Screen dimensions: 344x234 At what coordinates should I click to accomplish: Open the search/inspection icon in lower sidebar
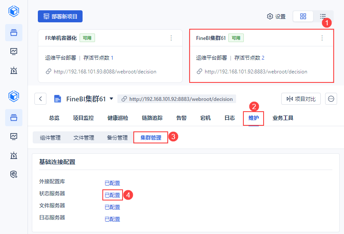point(14,174)
